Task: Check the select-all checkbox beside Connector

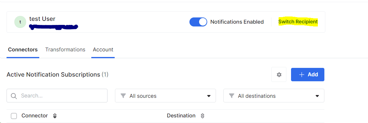Action: (14, 116)
